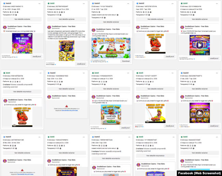Open three-dot menu on ad dated 21 dec. 2025
Screen dimensions: 222x176
click(217, 73)
